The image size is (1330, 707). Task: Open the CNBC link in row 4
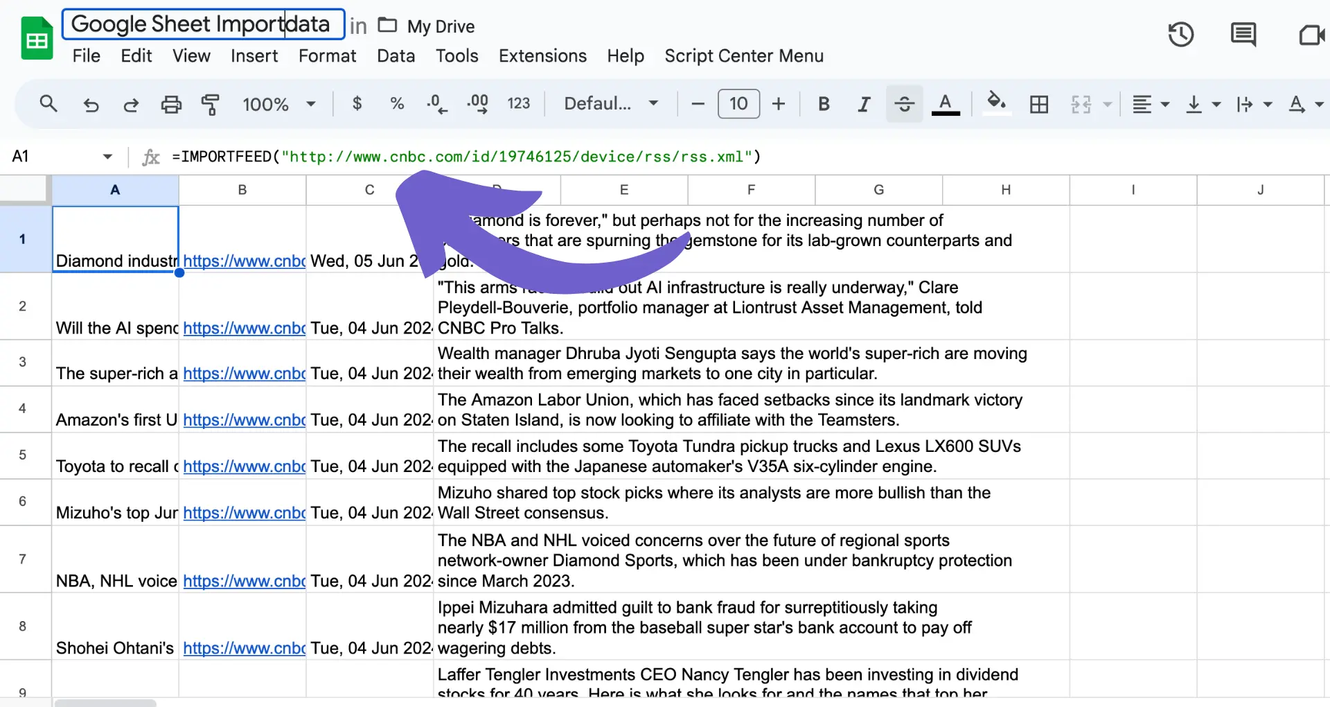pyautogui.click(x=244, y=420)
